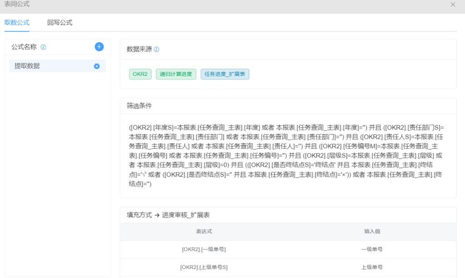Show the info tooltip beside 公式名称

[43, 47]
